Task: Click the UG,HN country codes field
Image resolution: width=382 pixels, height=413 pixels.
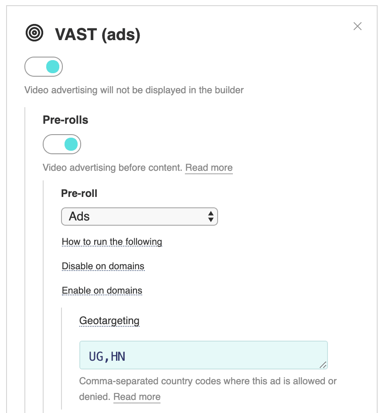Action: point(203,355)
